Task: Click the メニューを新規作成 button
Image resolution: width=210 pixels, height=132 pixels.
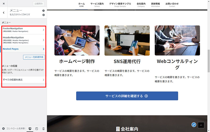Action: tap(34, 57)
